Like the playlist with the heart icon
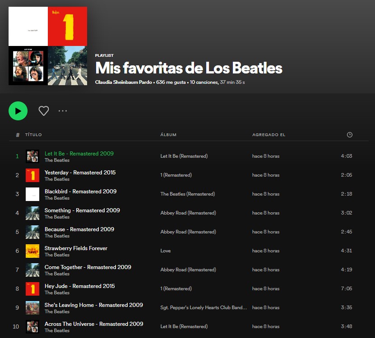The image size is (375, 338). pos(44,111)
